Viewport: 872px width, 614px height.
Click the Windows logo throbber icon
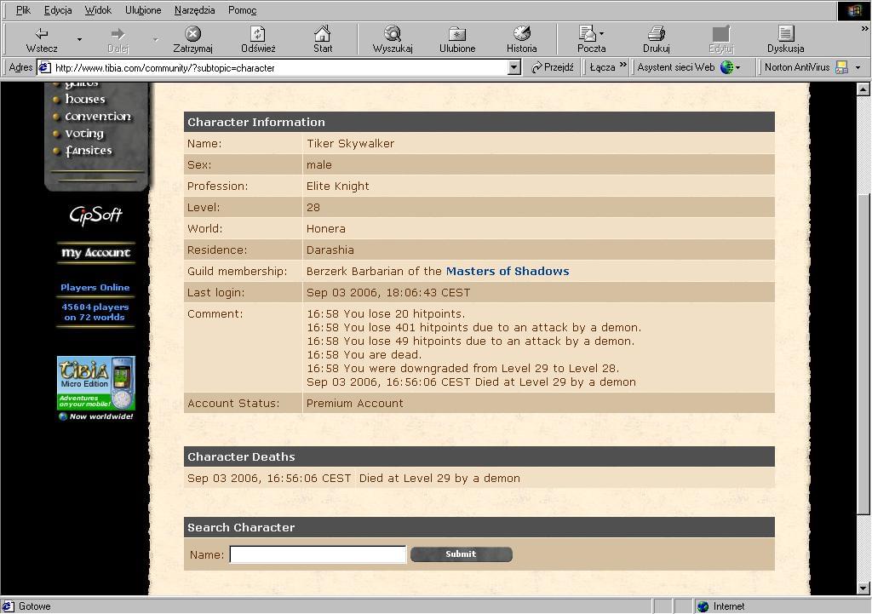(853, 10)
